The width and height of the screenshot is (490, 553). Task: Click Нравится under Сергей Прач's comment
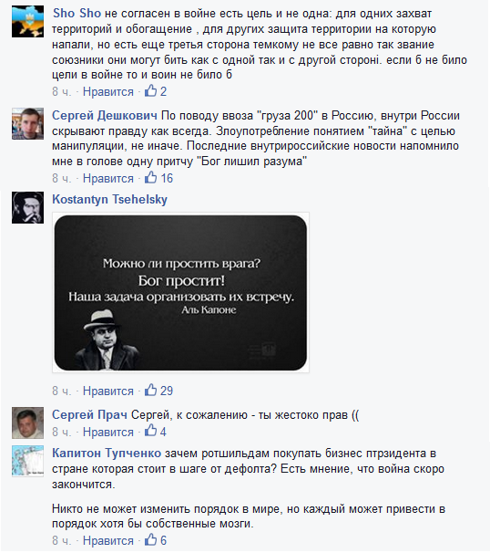pyautogui.click(x=108, y=432)
